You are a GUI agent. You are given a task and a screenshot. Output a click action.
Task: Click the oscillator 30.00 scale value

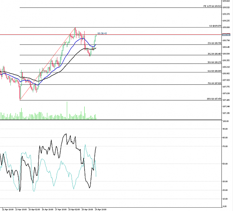pos(226,181)
